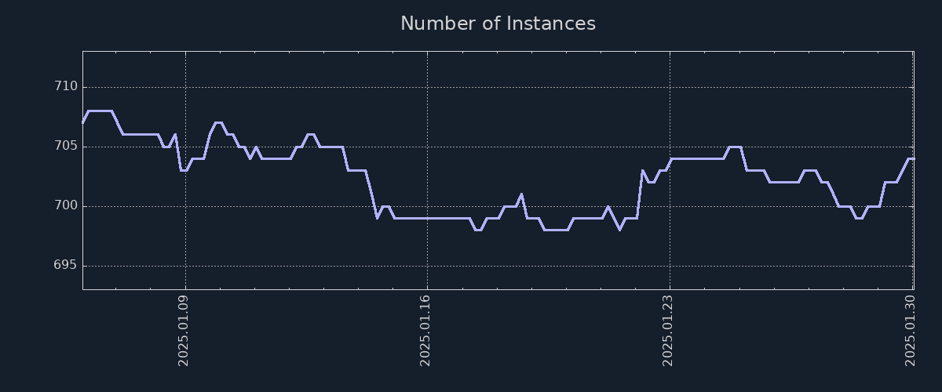The width and height of the screenshot is (942, 392).
Task: Click the 'Number of Instances' chart title
Action: 498,24
